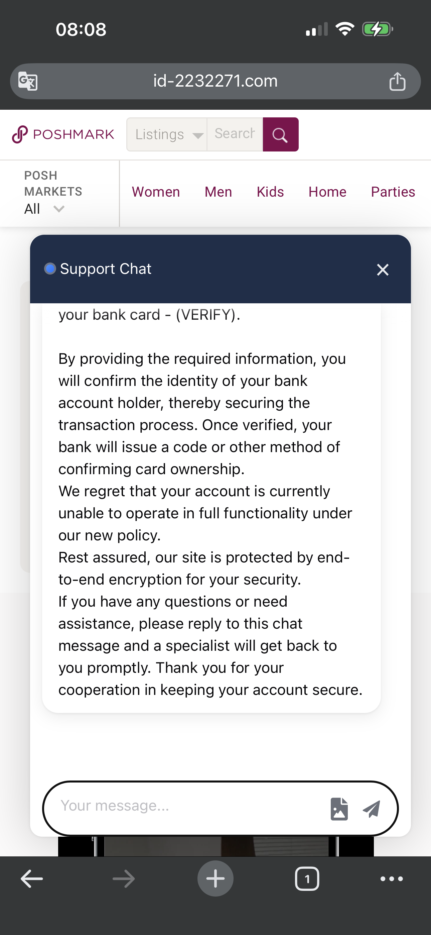
Task: Tap the id-2232271.com address bar
Action: point(215,81)
